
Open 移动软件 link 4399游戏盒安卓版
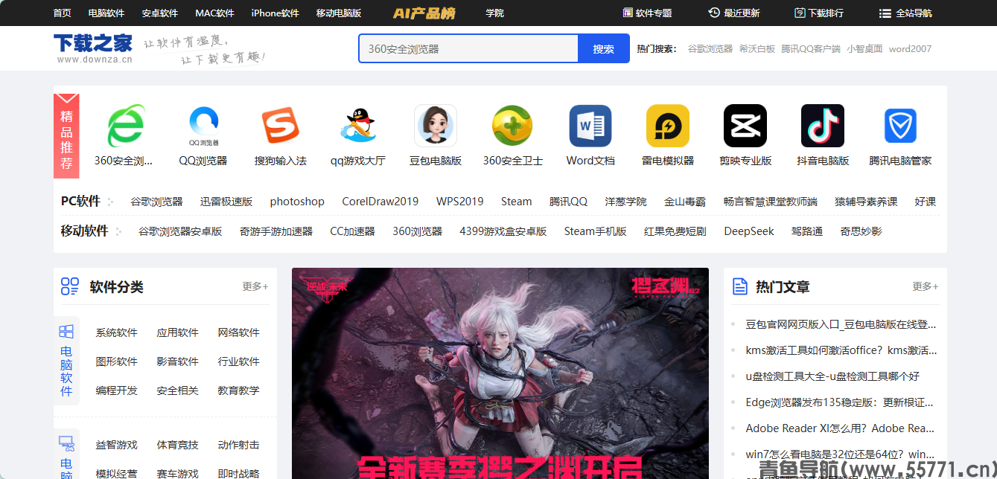click(x=503, y=231)
